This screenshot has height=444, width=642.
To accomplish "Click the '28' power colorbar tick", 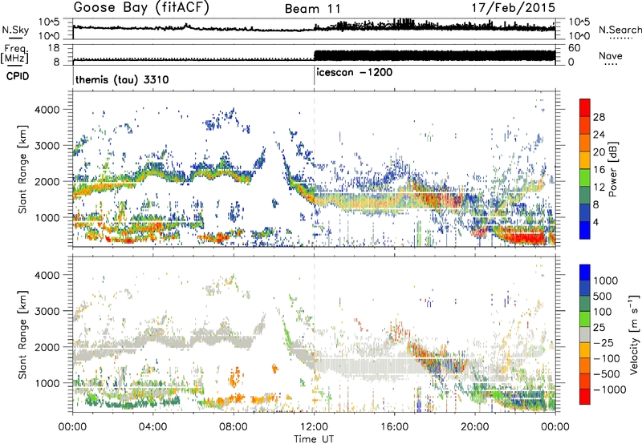I will [599, 117].
